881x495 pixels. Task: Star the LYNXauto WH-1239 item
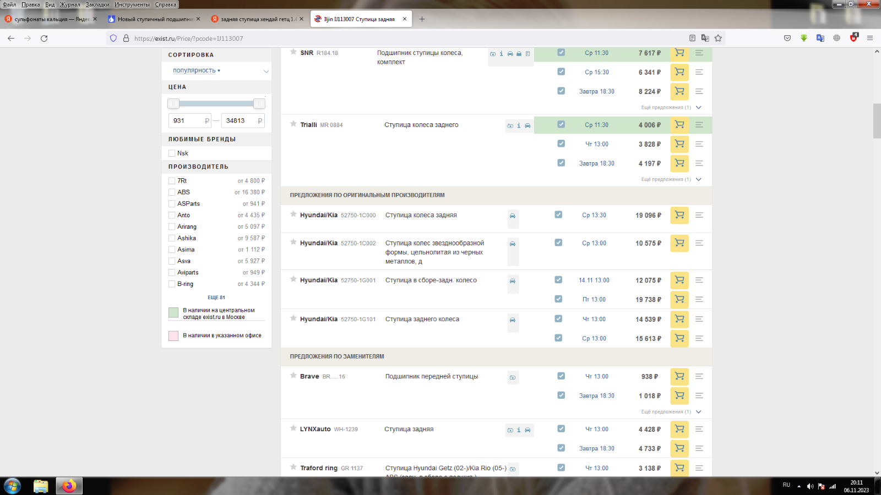293,428
